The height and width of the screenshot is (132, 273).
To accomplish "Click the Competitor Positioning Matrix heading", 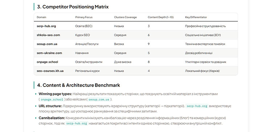I will [x=73, y=7].
